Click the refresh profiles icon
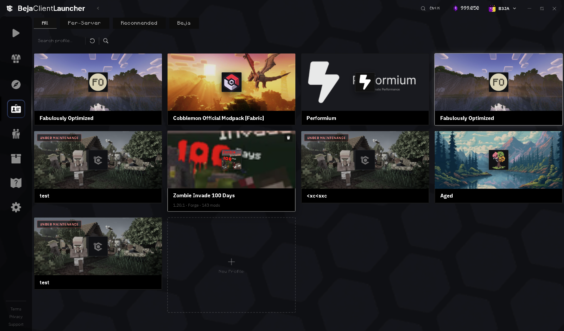 (92, 41)
